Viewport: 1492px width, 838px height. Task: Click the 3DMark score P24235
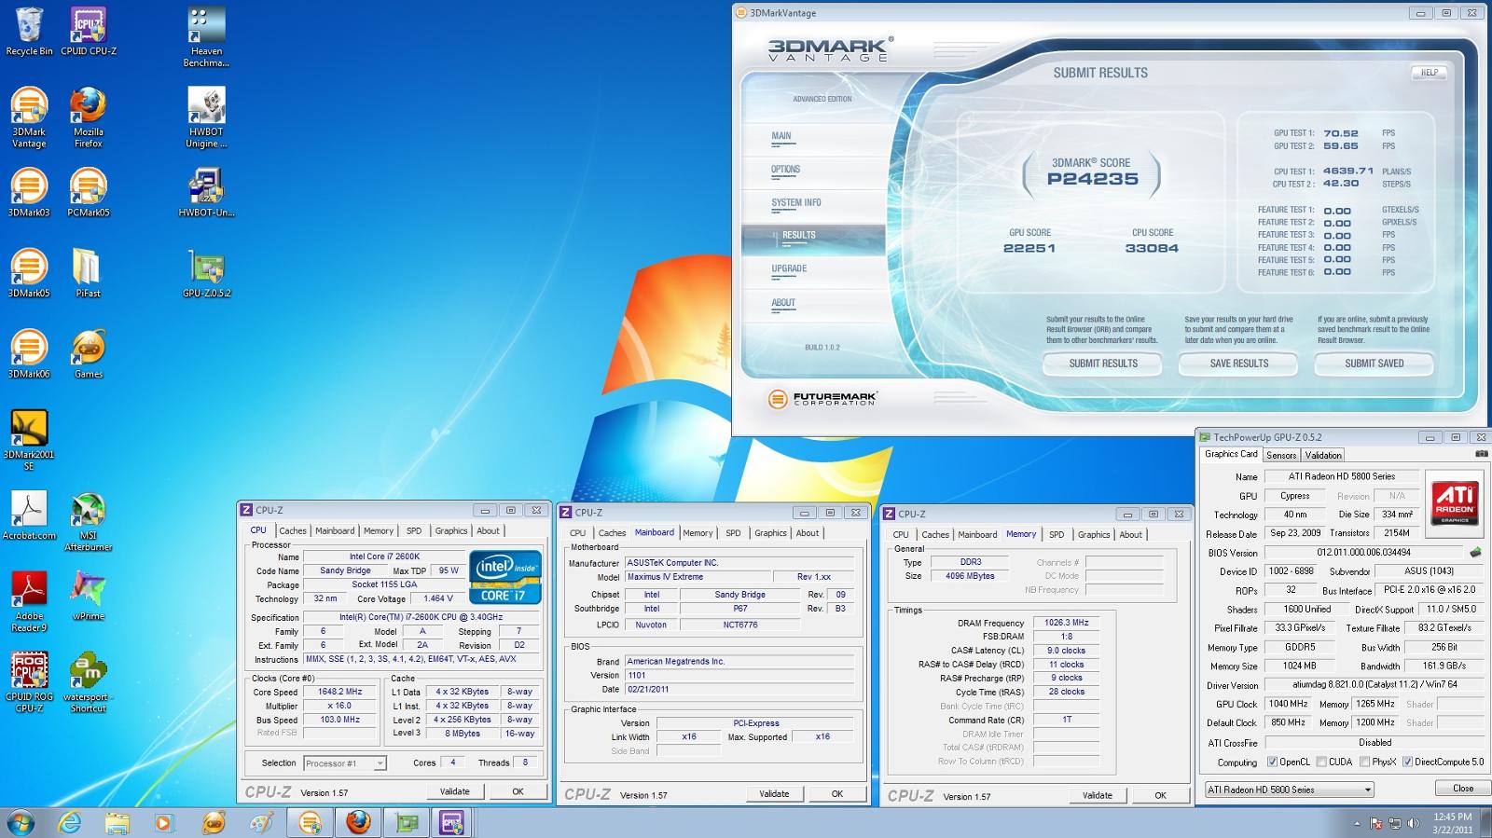pos(1092,179)
